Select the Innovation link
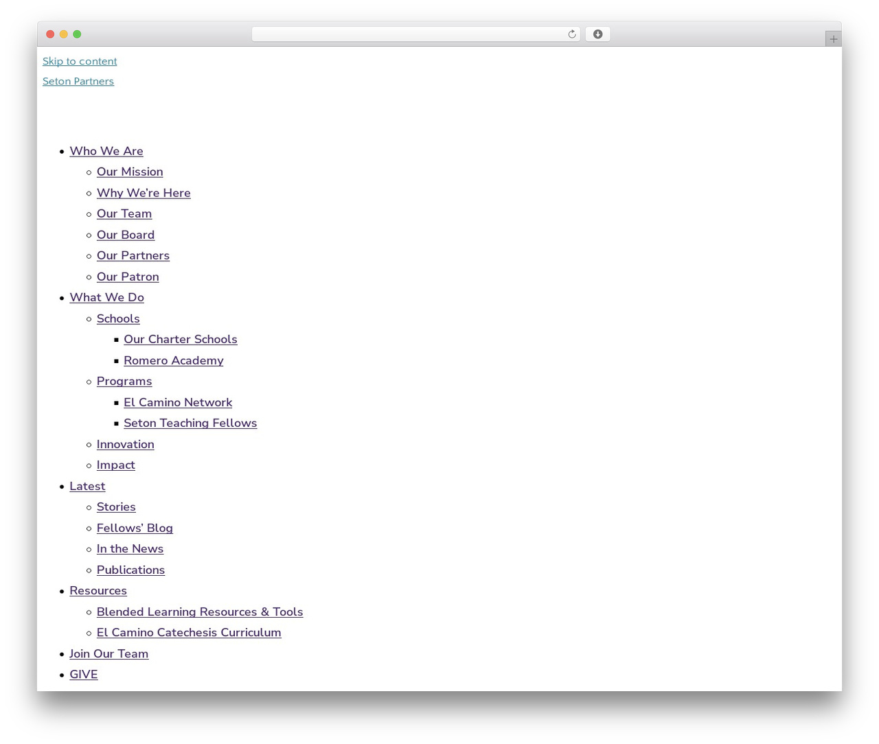Screen dimensions: 879x744 click(x=126, y=444)
